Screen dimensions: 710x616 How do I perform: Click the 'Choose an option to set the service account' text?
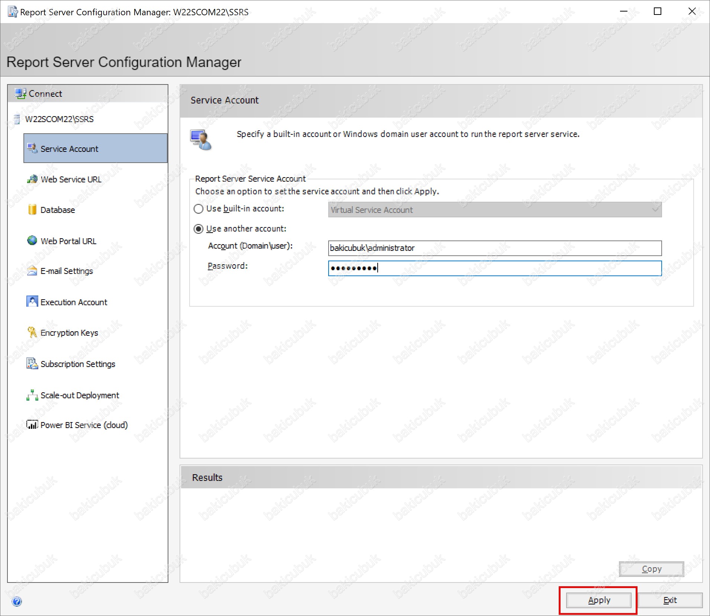[x=317, y=191]
